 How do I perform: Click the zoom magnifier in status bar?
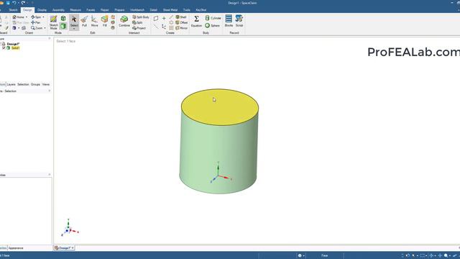(446, 256)
